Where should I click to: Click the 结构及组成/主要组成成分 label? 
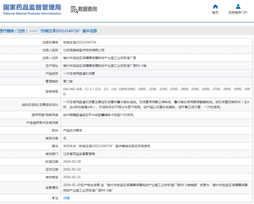click(x=40, y=105)
